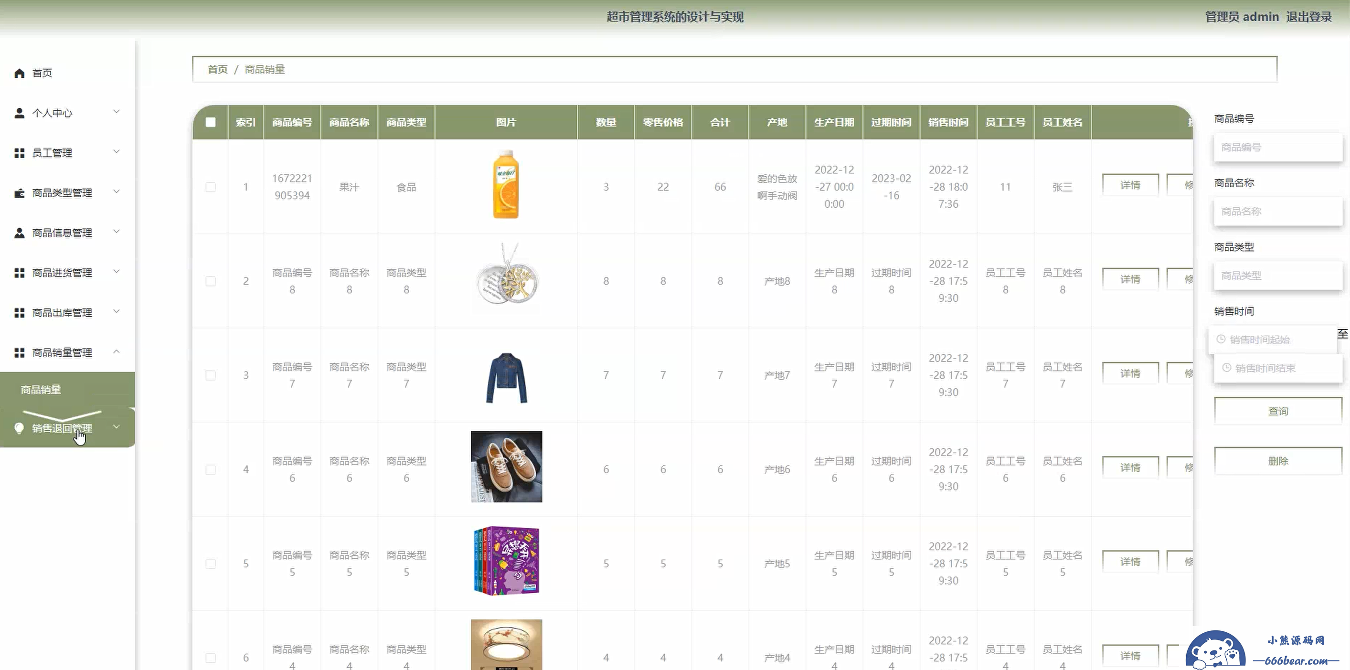Expand the 商品出库管理 chevron

[x=117, y=311]
